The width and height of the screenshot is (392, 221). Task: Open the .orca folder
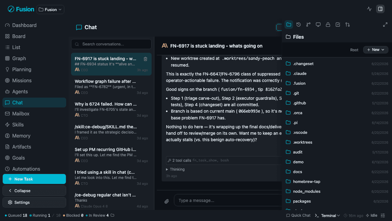(337, 113)
